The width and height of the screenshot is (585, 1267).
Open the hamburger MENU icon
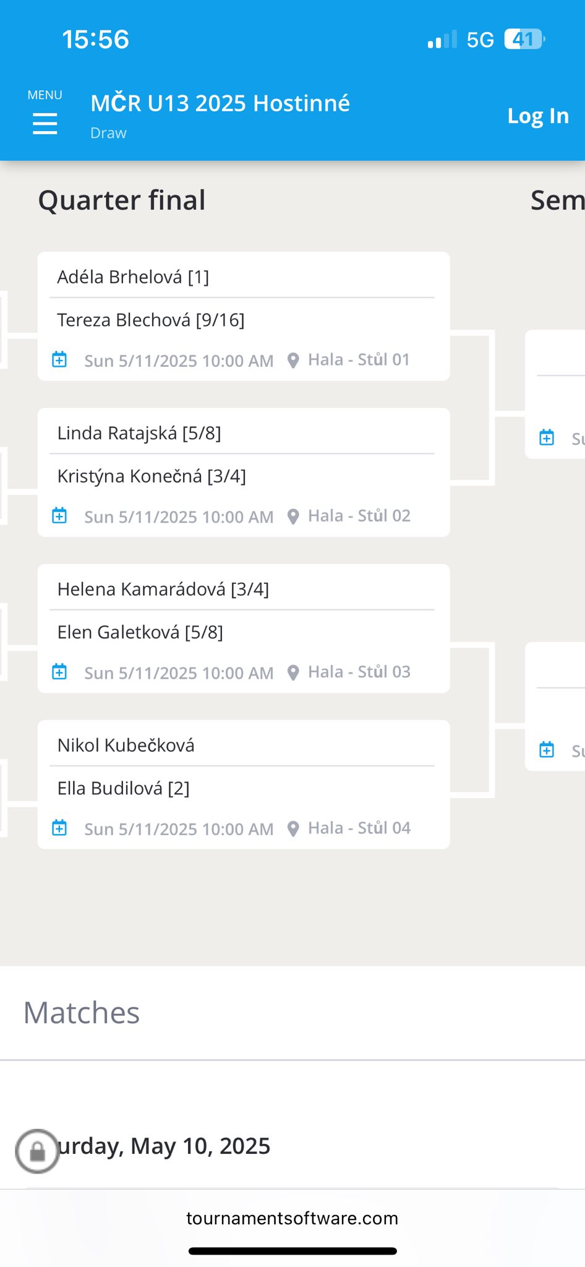pos(45,122)
